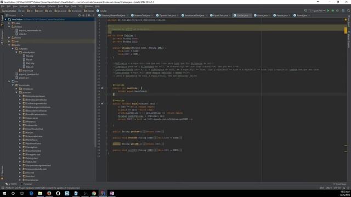Open the run configuration EqualsTest dropdown
351x197 pixels.
(317, 11)
